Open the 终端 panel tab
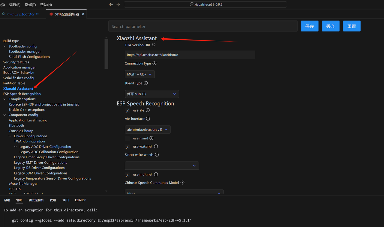The height and width of the screenshot is (227, 384). coord(53,200)
